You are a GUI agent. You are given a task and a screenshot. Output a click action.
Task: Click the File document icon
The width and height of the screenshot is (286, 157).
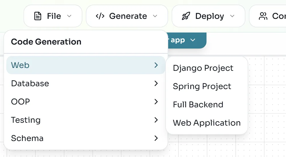38,16
